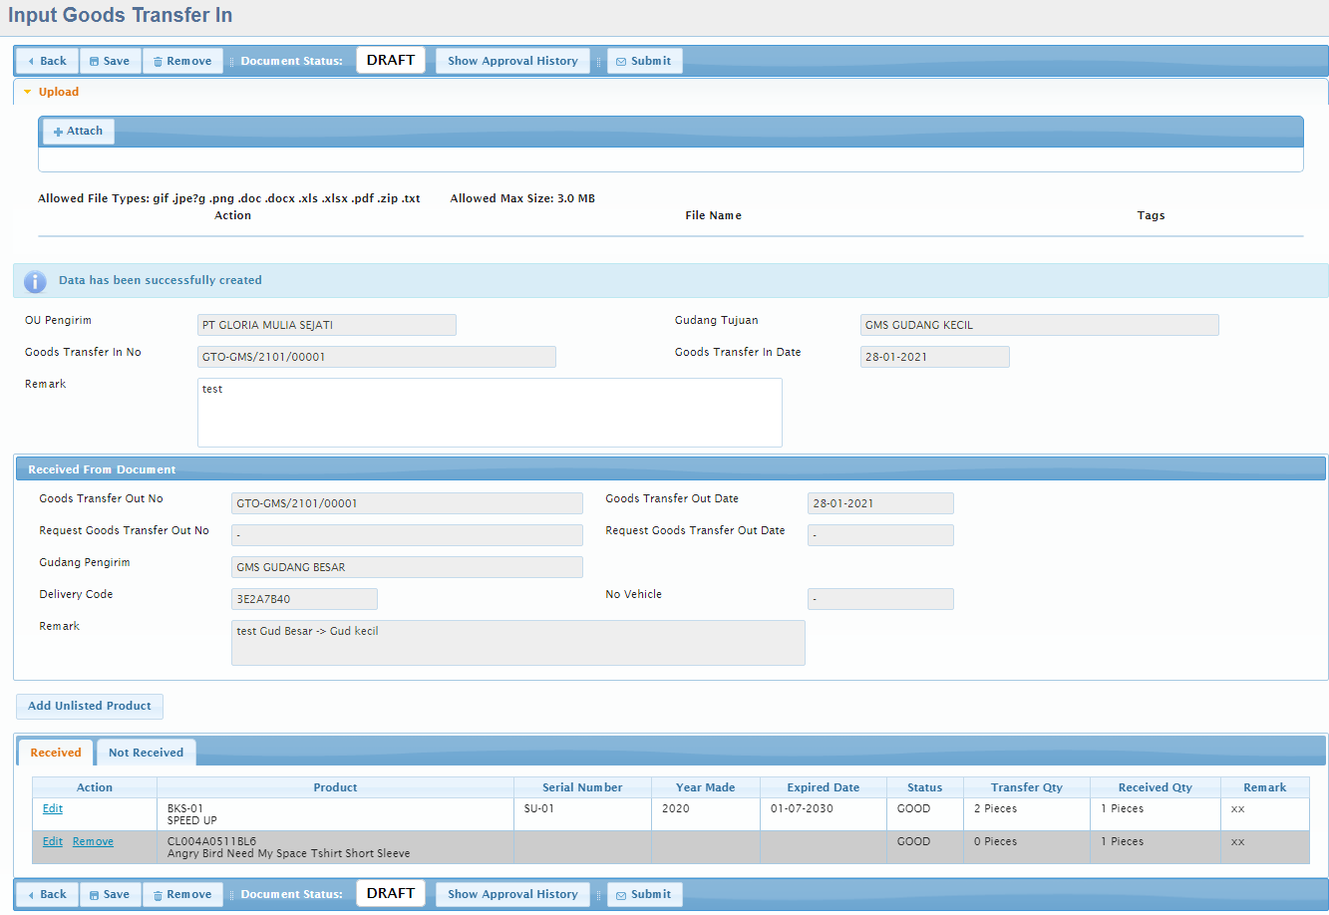The width and height of the screenshot is (1329, 915).
Task: Edit the Angry Bird Tshirt row
Action: coord(52,841)
